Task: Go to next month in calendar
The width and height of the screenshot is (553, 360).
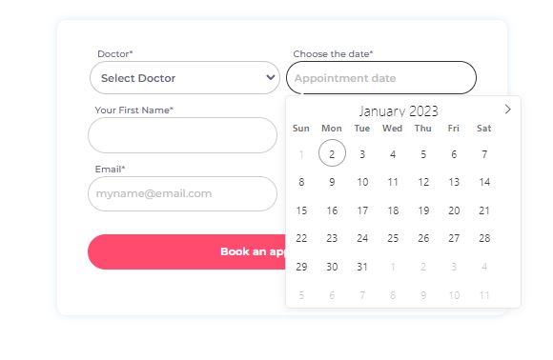Action: tap(507, 110)
